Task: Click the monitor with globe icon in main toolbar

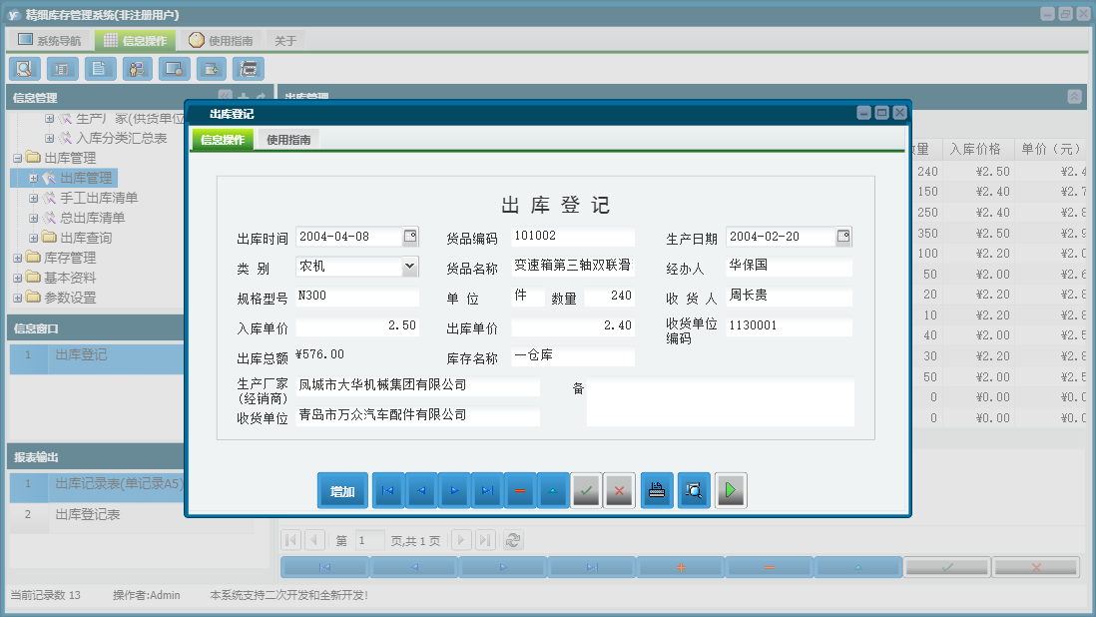Action: (174, 69)
